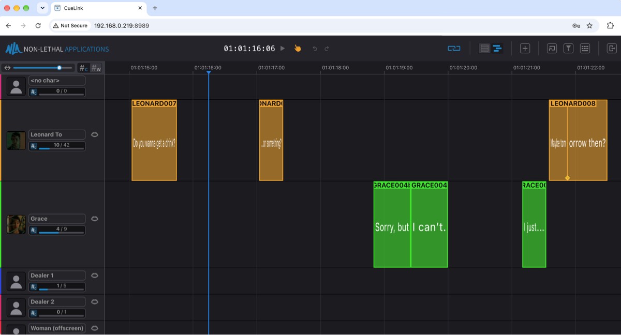The image size is (621, 335).
Task: Open a new browser tab
Action: [x=155, y=8]
